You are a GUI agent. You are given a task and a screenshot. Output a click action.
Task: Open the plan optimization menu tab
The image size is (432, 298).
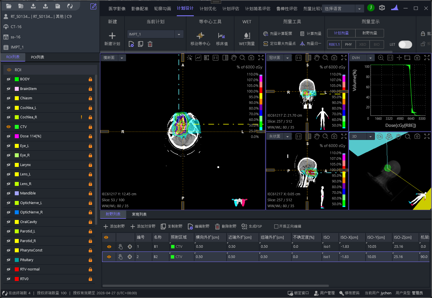coord(208,9)
